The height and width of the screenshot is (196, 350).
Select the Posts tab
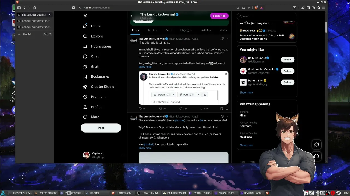tap(135, 30)
